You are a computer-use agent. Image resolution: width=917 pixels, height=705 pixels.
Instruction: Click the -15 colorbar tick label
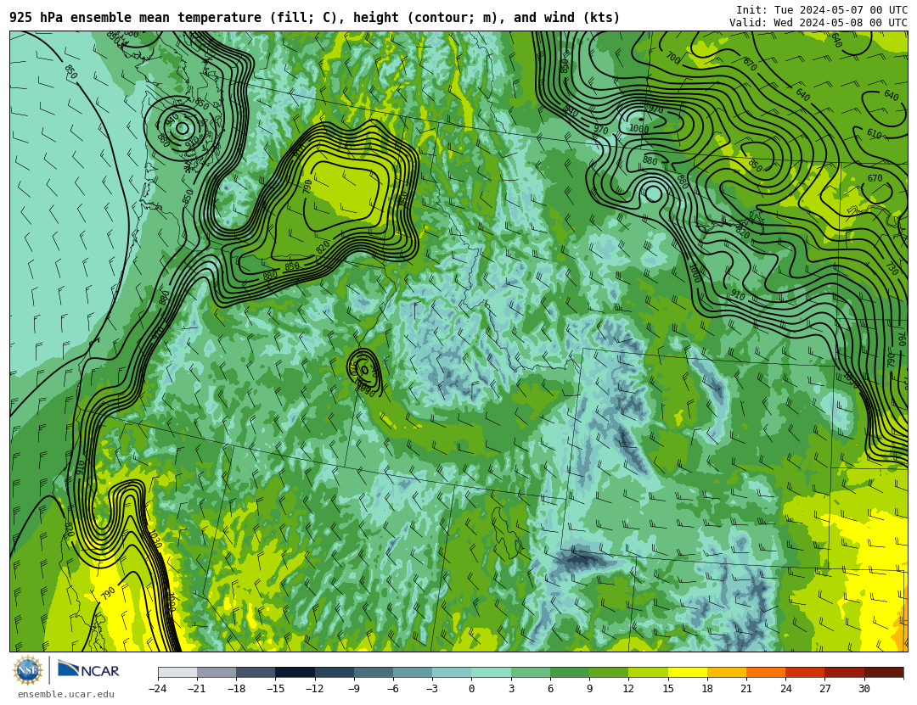(x=275, y=689)
